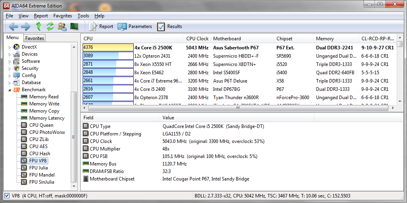This screenshot has width=407, height=203.
Task: Switch to the Menu tab
Action: [x=13, y=38]
